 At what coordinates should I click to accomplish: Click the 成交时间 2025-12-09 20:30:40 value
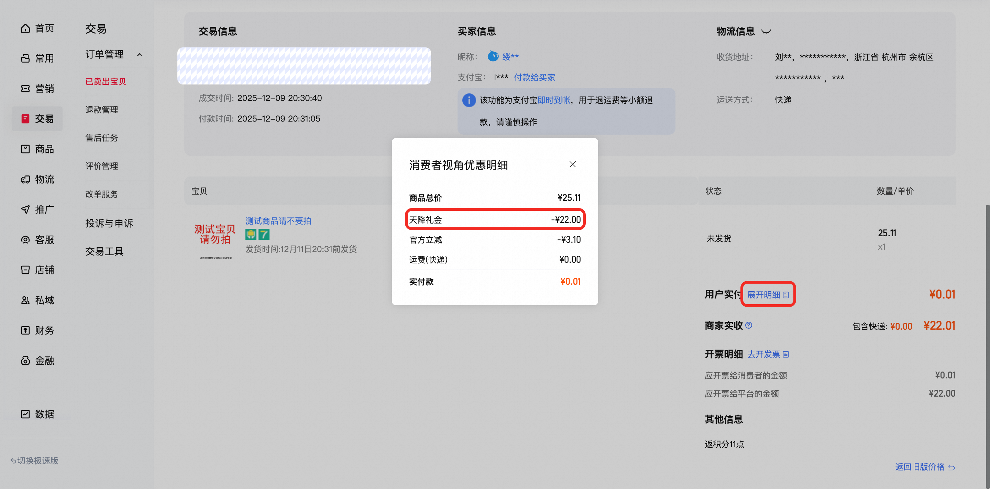[x=279, y=98]
